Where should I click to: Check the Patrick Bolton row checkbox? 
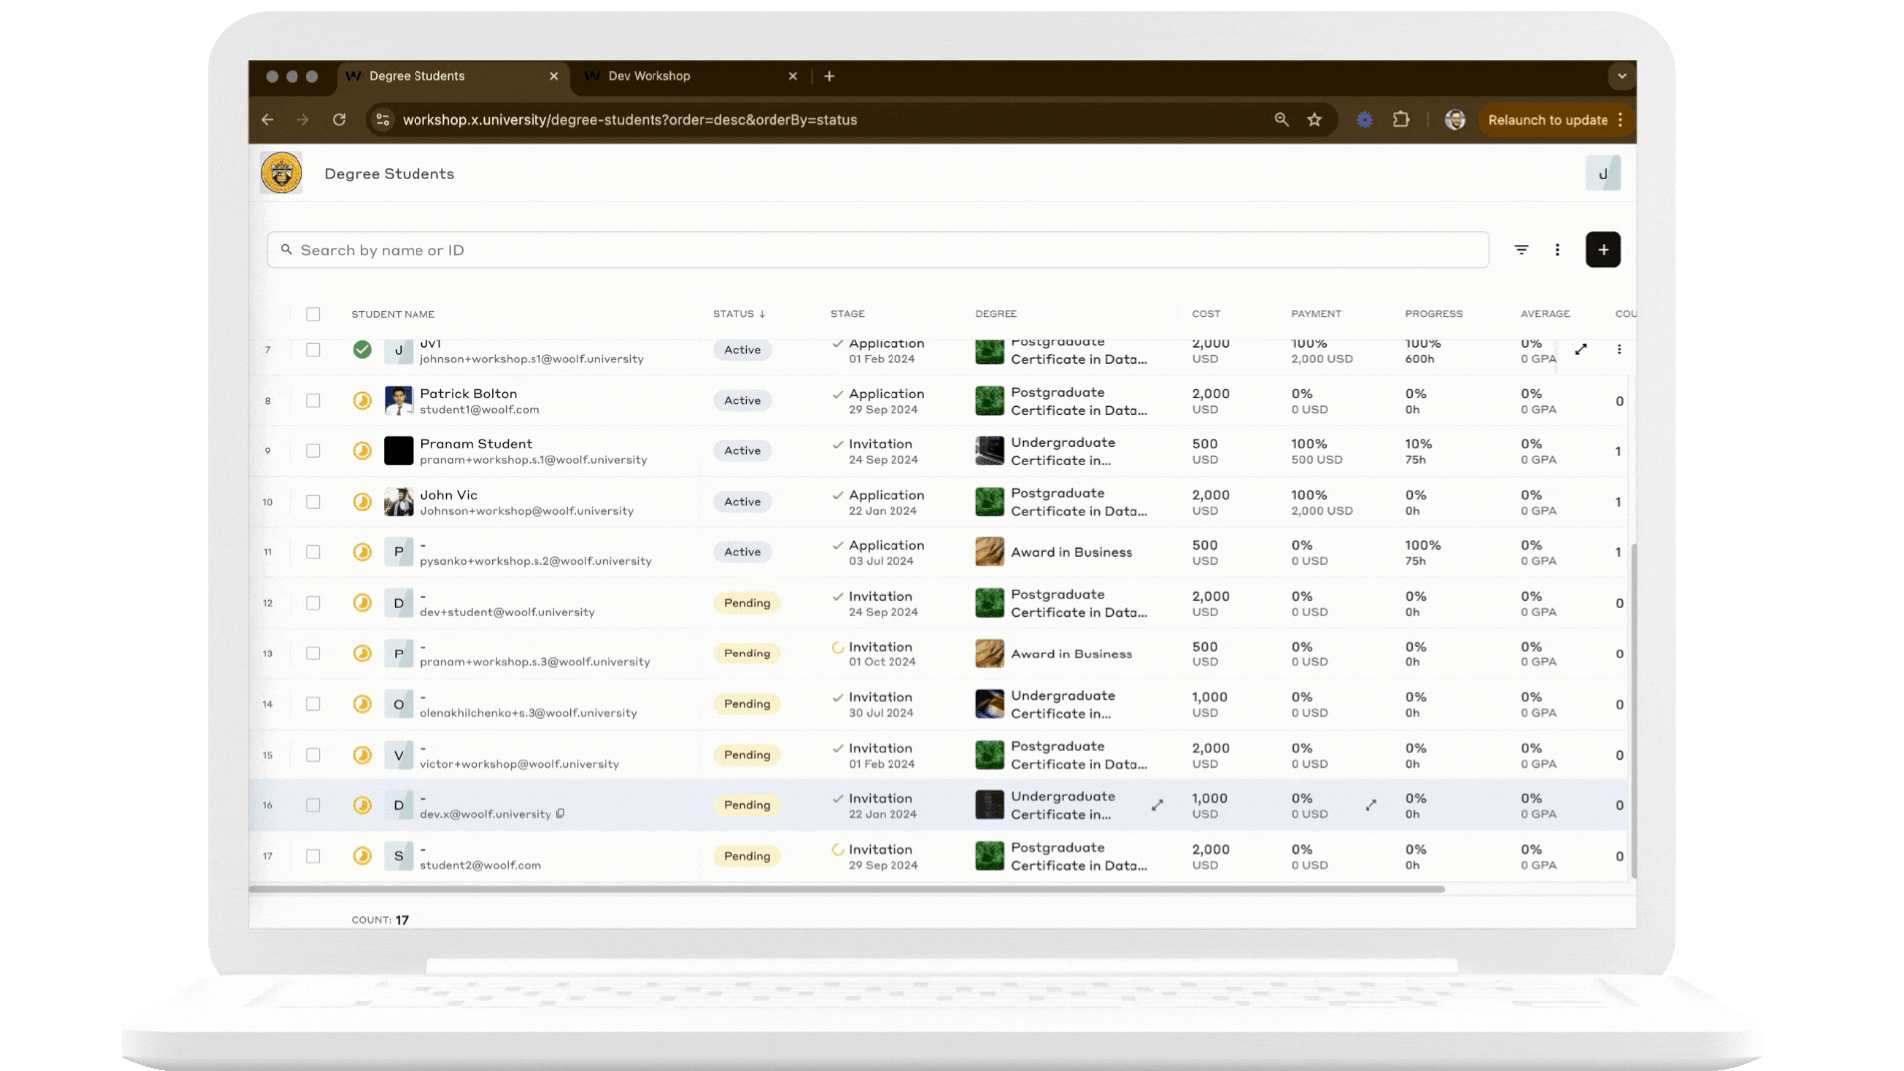click(313, 401)
